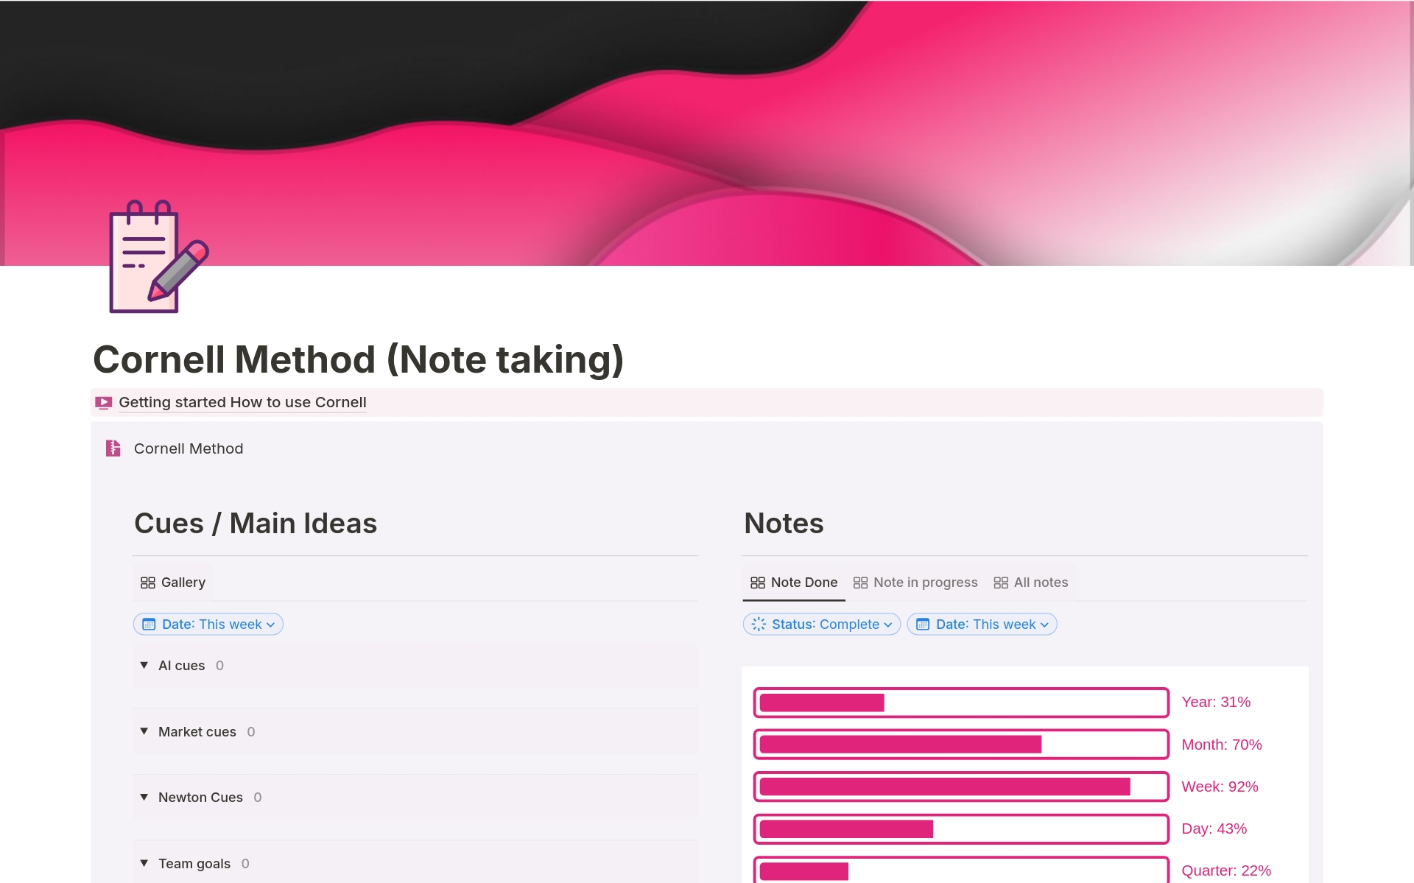Screen dimensions: 1414x883
Task: Switch to the All notes tab
Action: click(x=1031, y=583)
